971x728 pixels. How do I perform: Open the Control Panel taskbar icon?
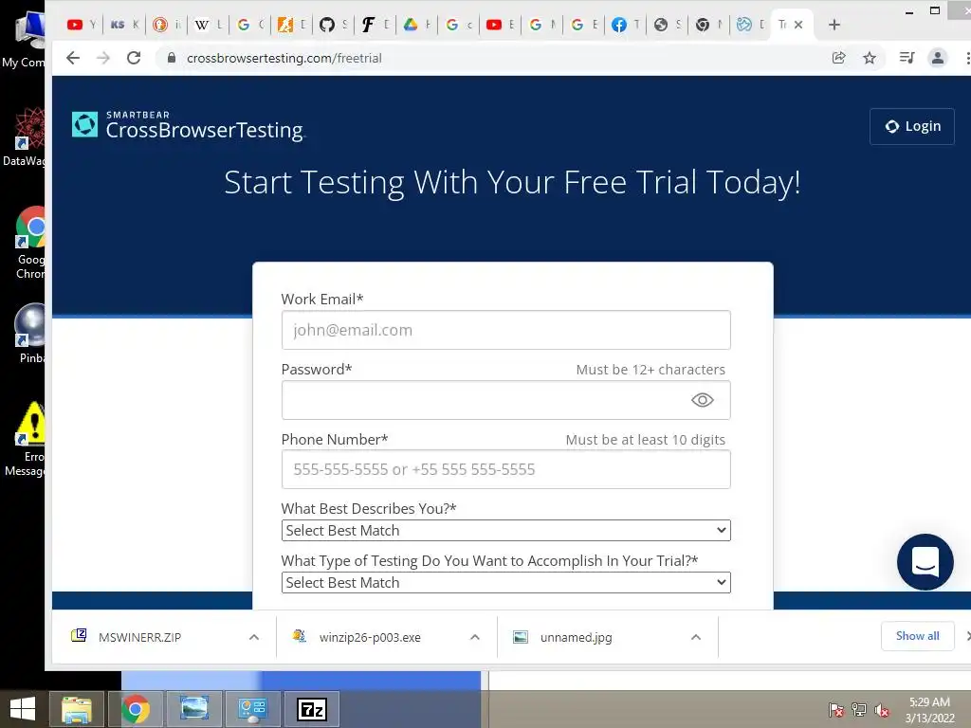(x=252, y=709)
